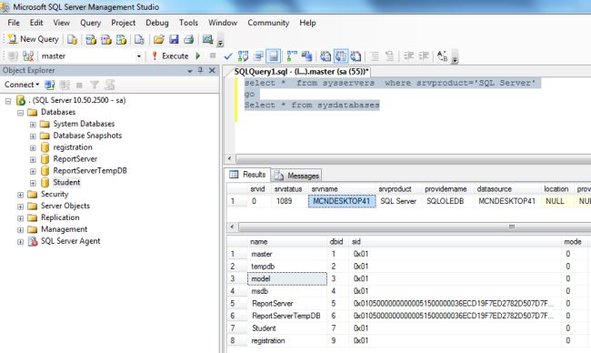Toggle Include Client Statistics icon

click(x=306, y=56)
